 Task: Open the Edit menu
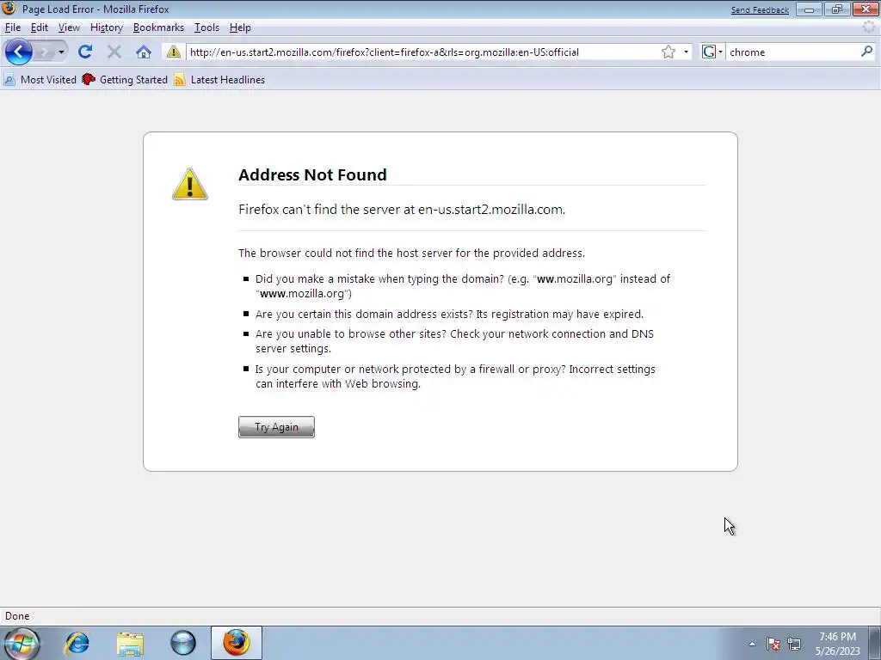pos(39,27)
